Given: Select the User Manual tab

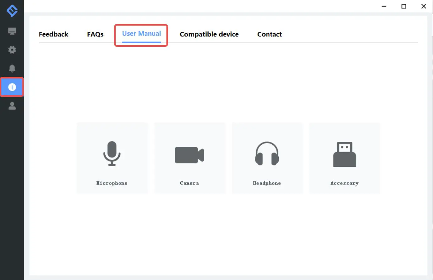Looking at the screenshot, I should 141,34.
